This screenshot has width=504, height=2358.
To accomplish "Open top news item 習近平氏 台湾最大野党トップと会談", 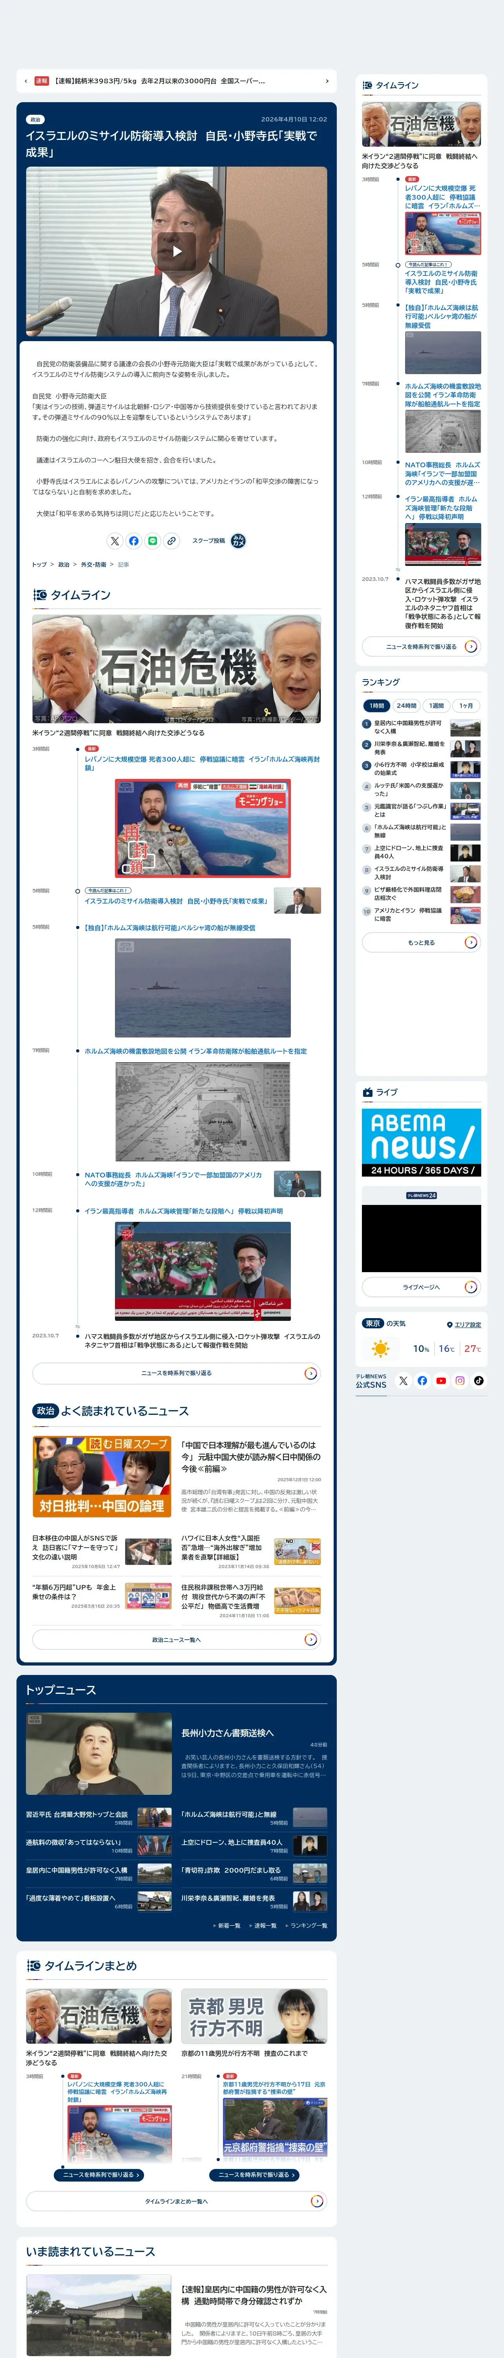I will click(x=77, y=1813).
